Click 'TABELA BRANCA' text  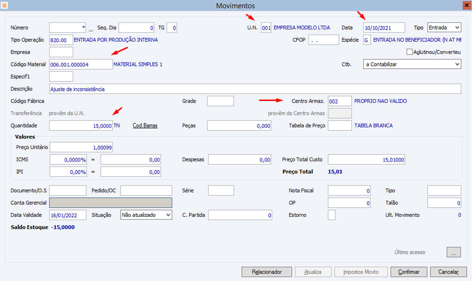[x=374, y=125]
